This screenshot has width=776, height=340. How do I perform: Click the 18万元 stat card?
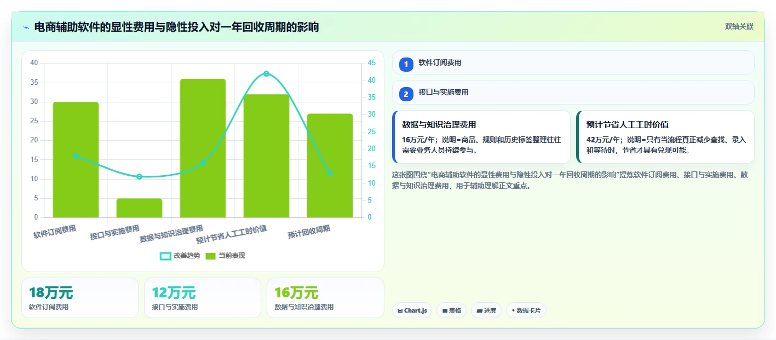(80, 298)
